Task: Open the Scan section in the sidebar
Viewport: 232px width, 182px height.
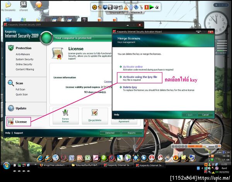Action: (x=19, y=83)
